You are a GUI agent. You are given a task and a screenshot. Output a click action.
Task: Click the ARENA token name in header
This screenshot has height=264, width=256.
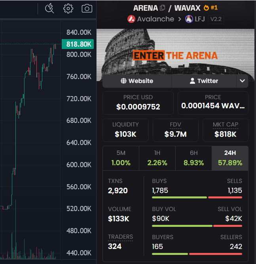coord(146,8)
